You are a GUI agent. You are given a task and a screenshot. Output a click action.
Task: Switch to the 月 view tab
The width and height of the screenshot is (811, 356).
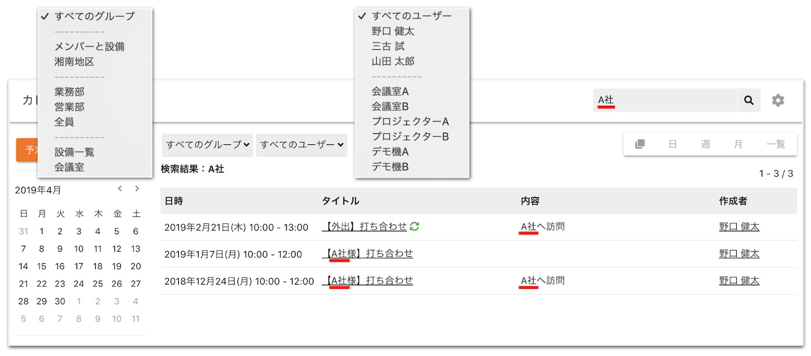[738, 144]
